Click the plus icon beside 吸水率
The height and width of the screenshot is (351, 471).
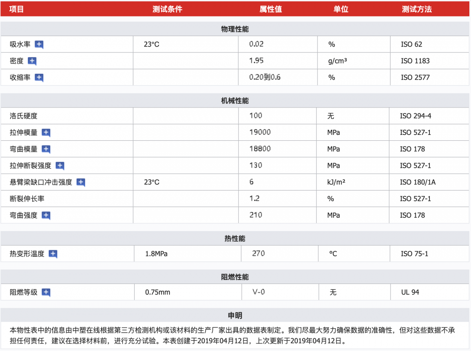click(x=39, y=44)
